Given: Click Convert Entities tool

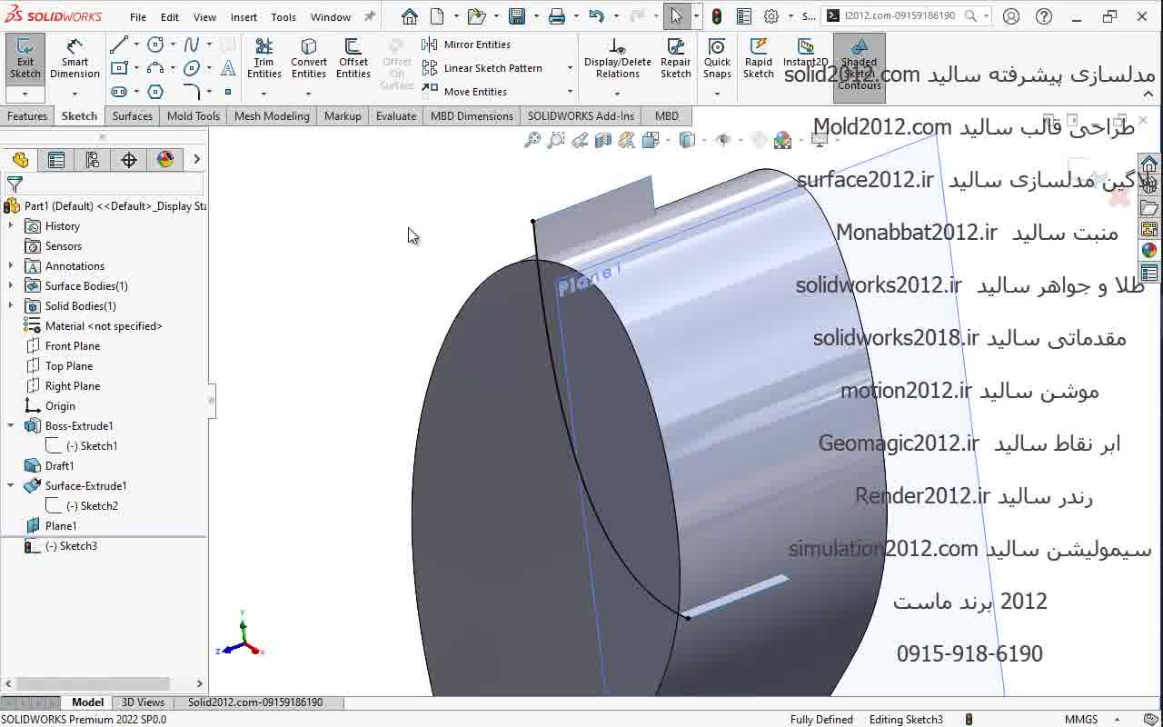Looking at the screenshot, I should tap(309, 60).
